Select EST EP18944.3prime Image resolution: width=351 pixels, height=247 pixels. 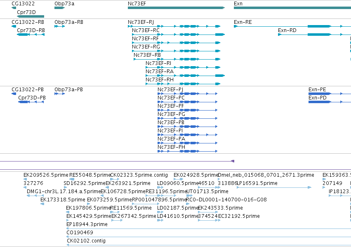coord(87,224)
